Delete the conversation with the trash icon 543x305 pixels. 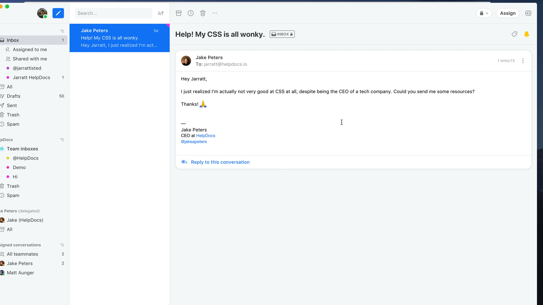coord(203,13)
